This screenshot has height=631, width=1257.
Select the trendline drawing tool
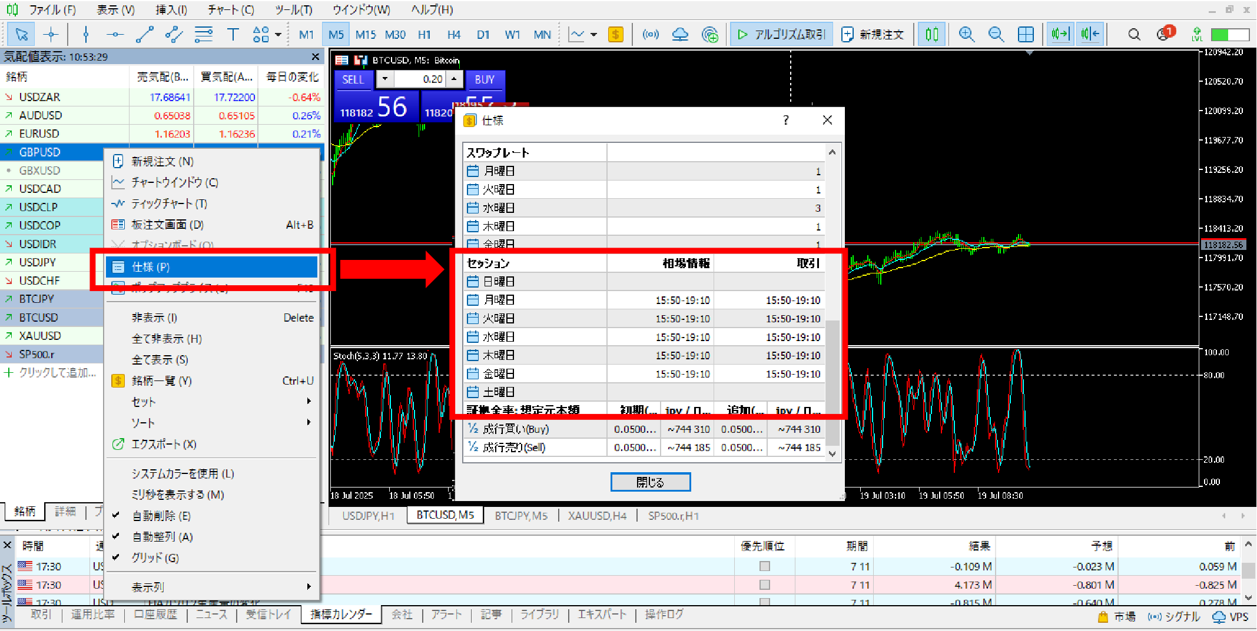(x=144, y=35)
